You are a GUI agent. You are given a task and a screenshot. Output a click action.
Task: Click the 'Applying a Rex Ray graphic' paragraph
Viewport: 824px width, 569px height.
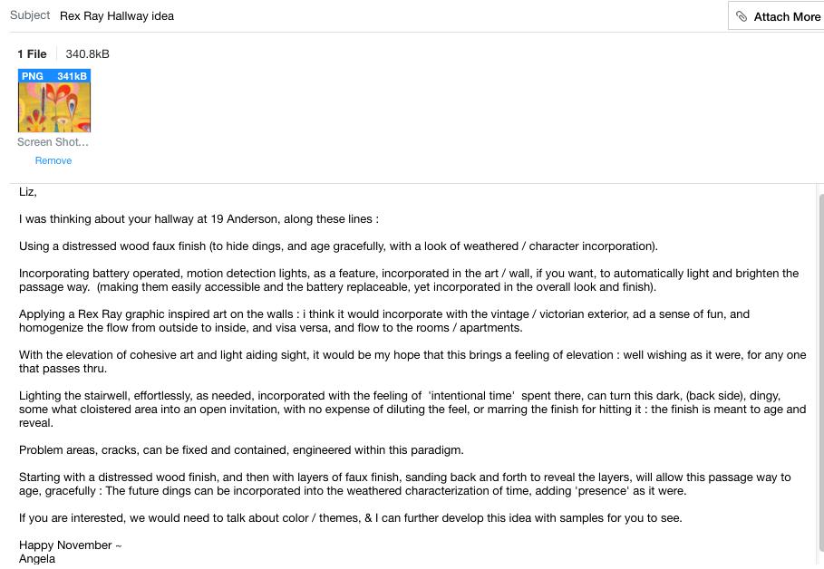(x=384, y=321)
